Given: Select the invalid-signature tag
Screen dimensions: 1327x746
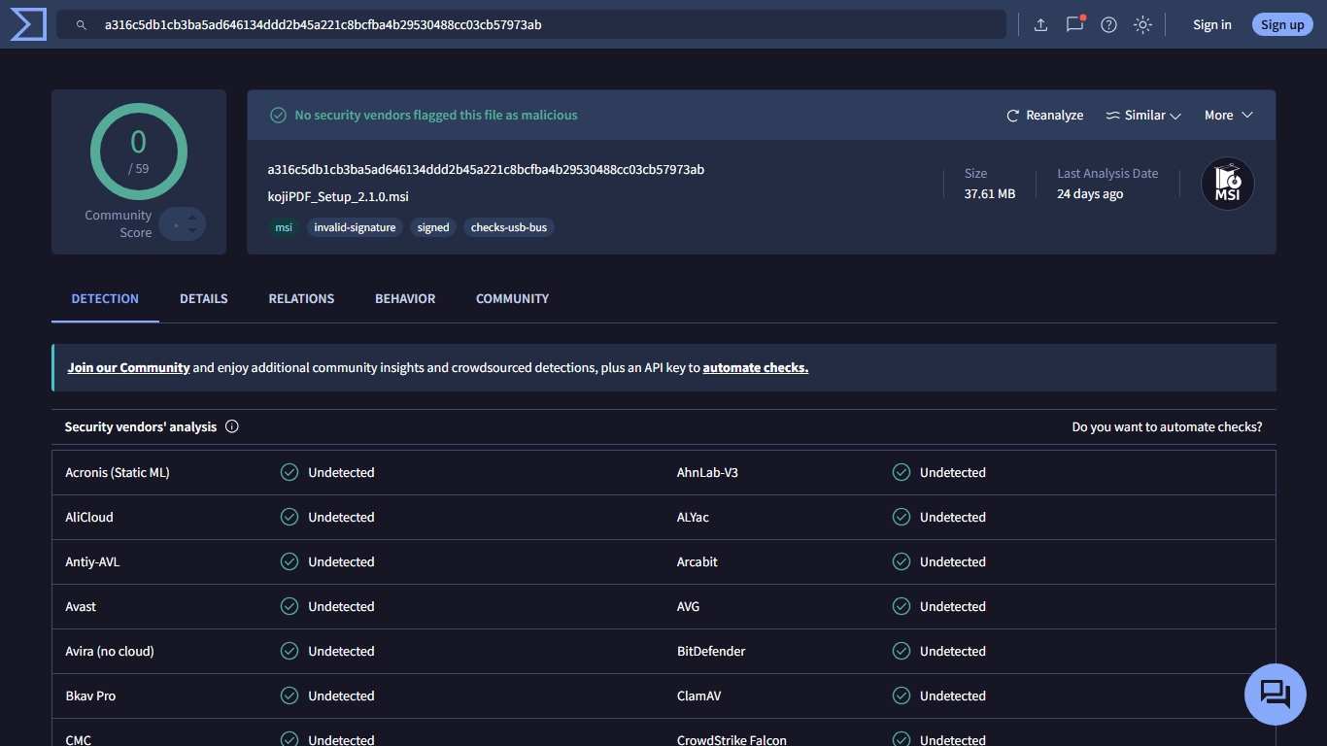Looking at the screenshot, I should click(355, 227).
